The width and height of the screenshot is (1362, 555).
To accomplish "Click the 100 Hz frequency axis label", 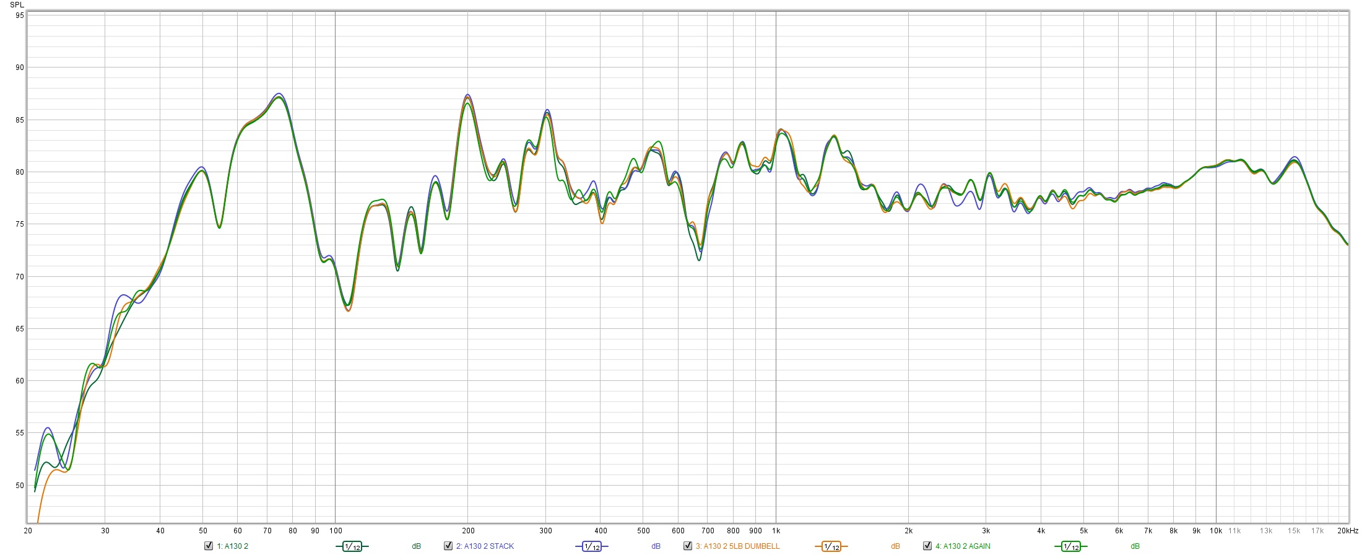I will [336, 531].
